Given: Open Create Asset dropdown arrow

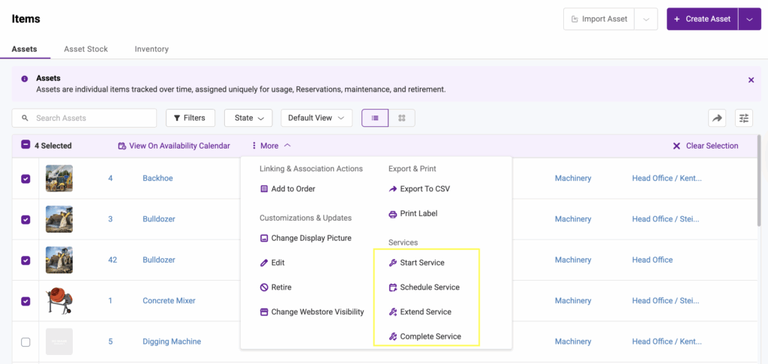Looking at the screenshot, I should point(749,19).
